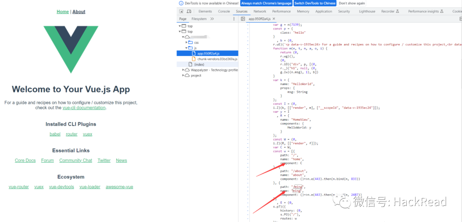Open the router plugin link

point(71,134)
